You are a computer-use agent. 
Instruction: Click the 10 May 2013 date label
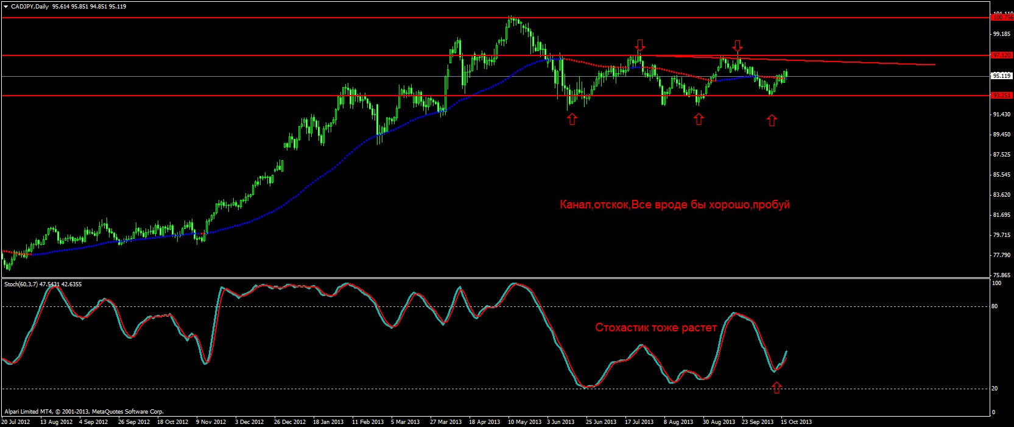coord(524,422)
